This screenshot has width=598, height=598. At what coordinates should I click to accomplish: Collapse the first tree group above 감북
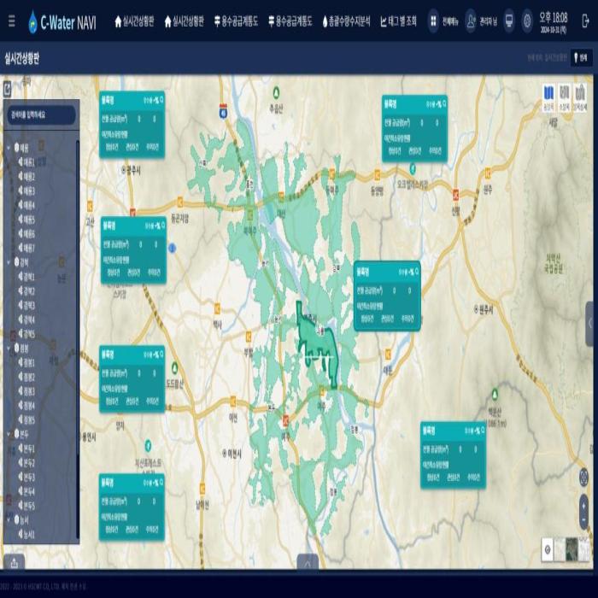(x=9, y=147)
